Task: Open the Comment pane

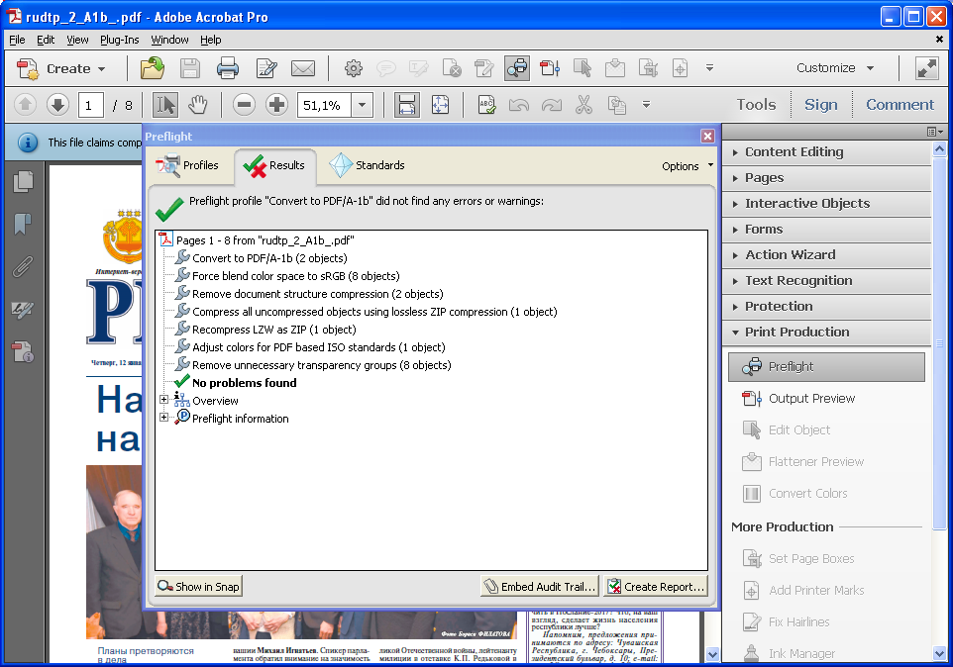Action: 900,104
